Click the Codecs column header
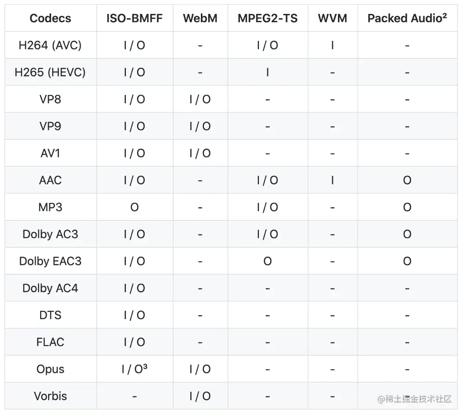This screenshot has height=415, width=463. click(x=50, y=19)
